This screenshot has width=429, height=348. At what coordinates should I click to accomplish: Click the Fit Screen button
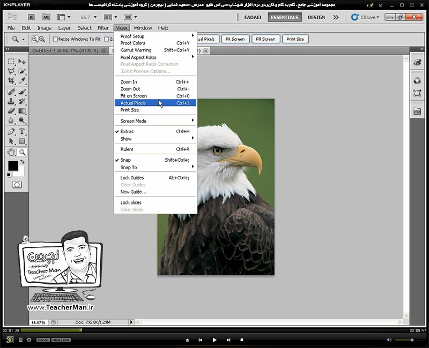(x=235, y=39)
